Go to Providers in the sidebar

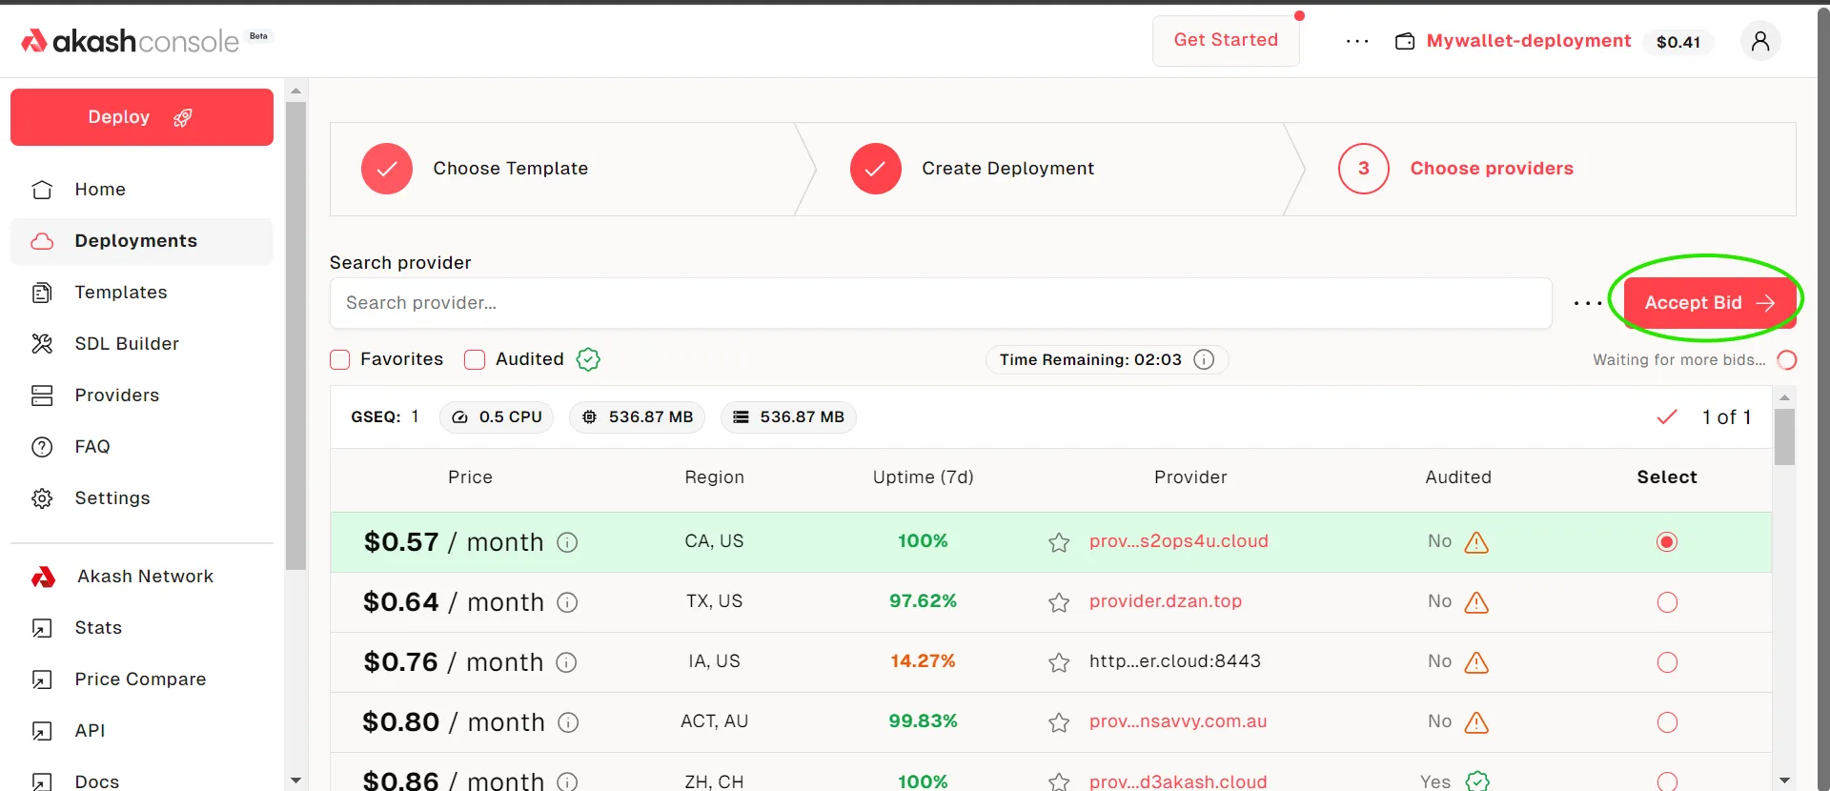pos(117,395)
